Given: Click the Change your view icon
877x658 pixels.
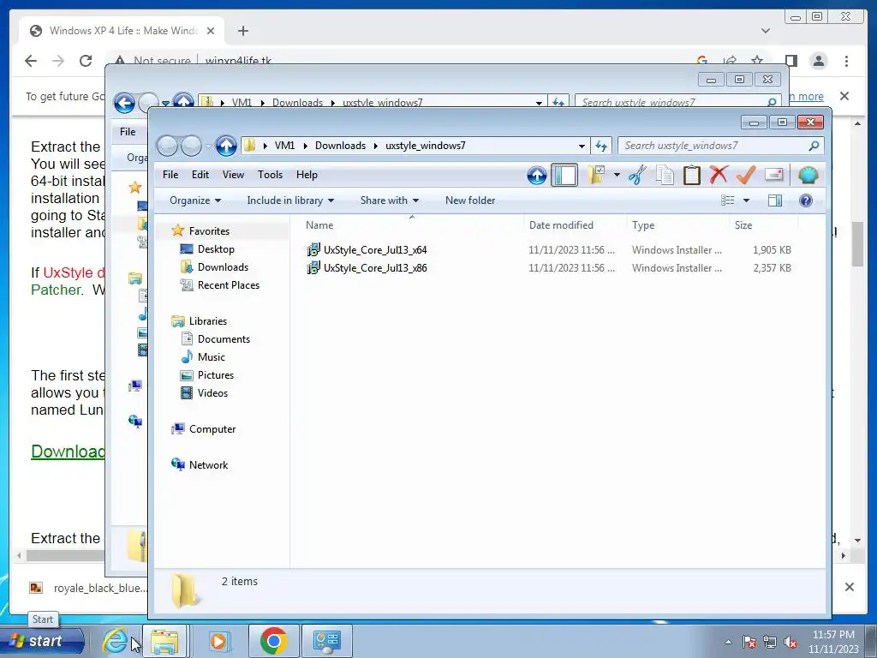Looking at the screenshot, I should pos(727,200).
